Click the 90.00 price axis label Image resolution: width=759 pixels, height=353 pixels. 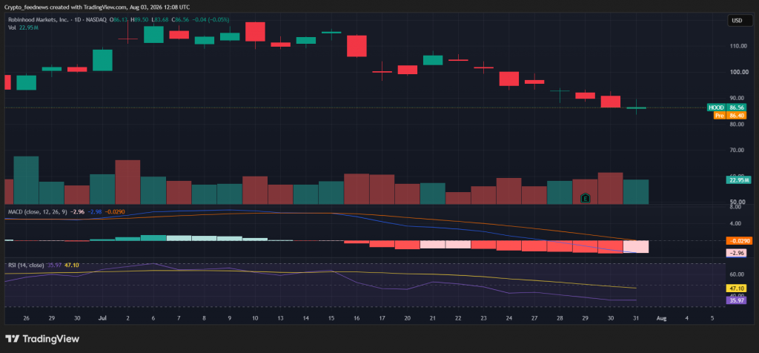point(739,99)
